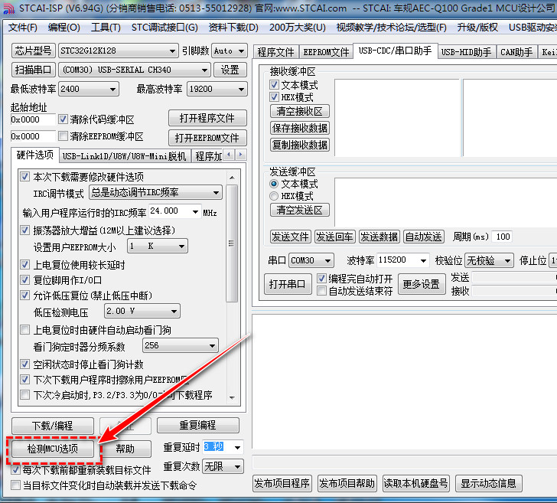Switch to USB-Link1D/U8W/U8W-Mini脱机 tab
Screen dimensions: 557x503
click(124, 156)
